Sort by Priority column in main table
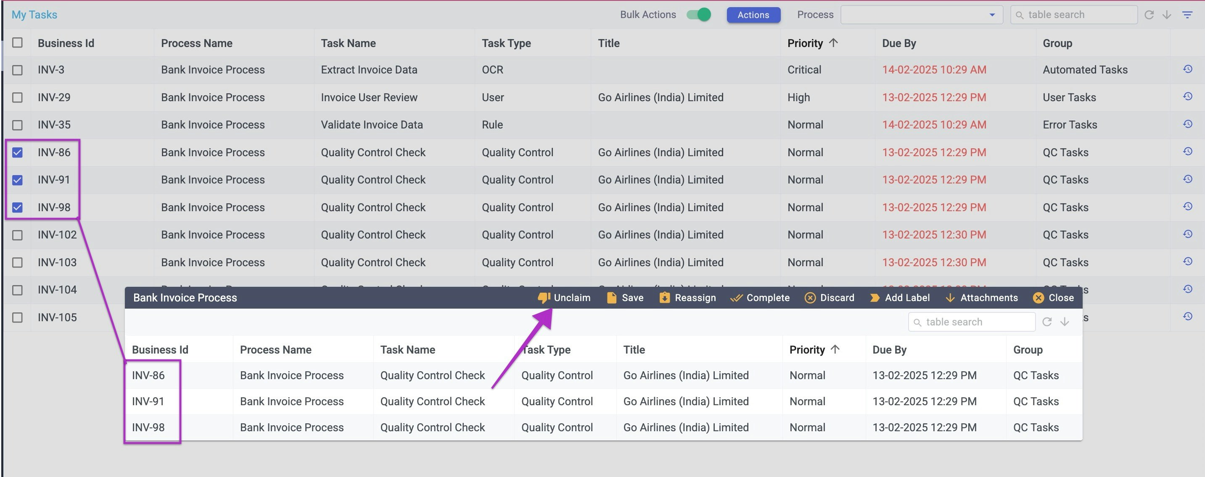This screenshot has width=1205, height=477. tap(805, 43)
